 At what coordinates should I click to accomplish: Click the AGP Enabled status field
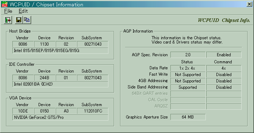pyautogui.click(x=224, y=55)
